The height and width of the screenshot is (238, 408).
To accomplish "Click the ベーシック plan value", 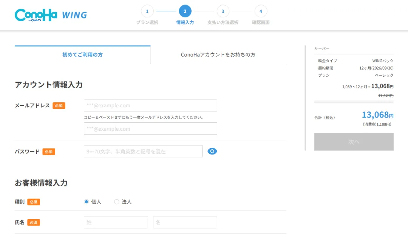I will 384,75.
